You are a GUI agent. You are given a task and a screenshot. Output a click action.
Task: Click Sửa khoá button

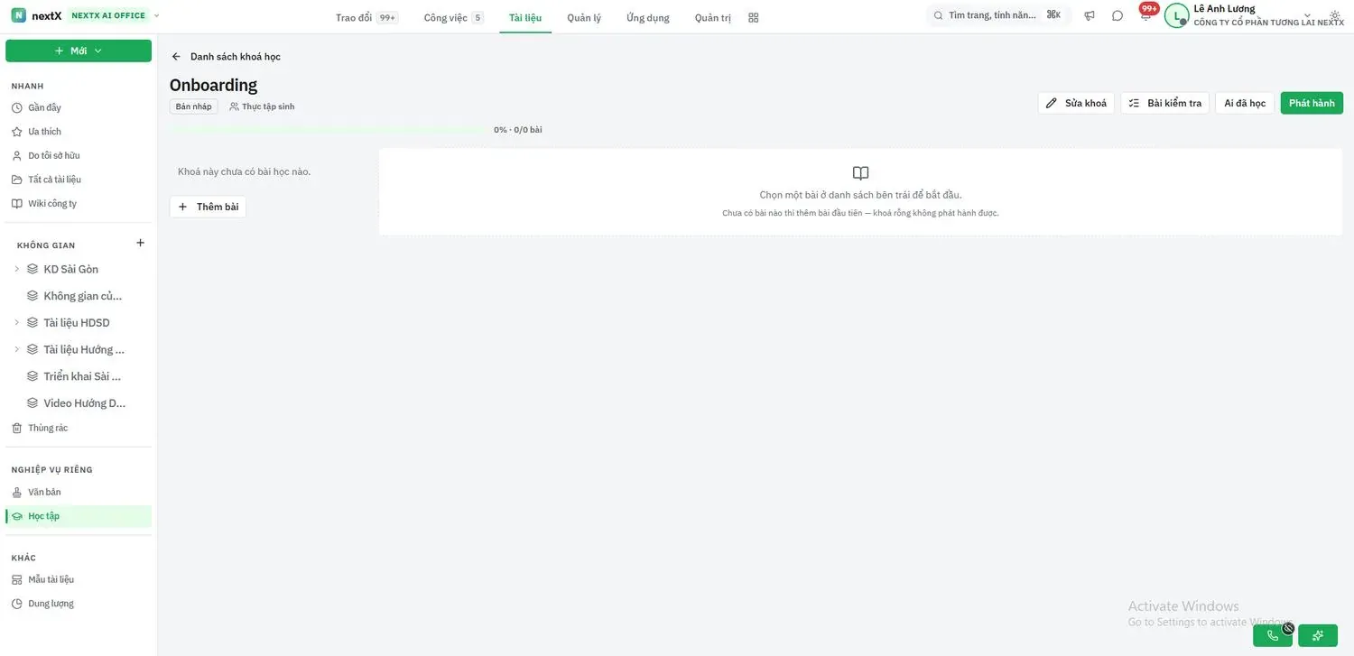[1076, 103]
